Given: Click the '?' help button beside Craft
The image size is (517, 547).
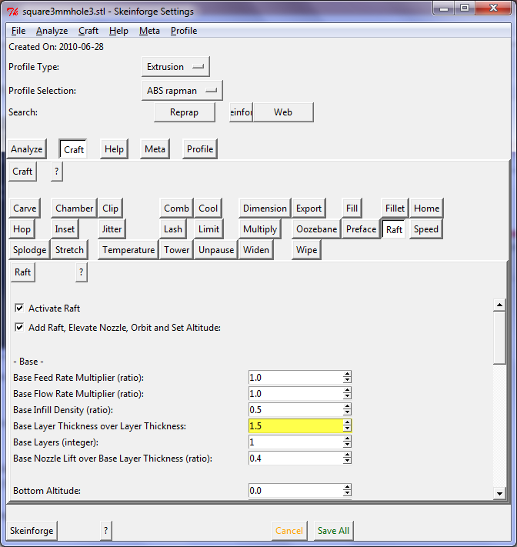Looking at the screenshot, I should point(56,172).
